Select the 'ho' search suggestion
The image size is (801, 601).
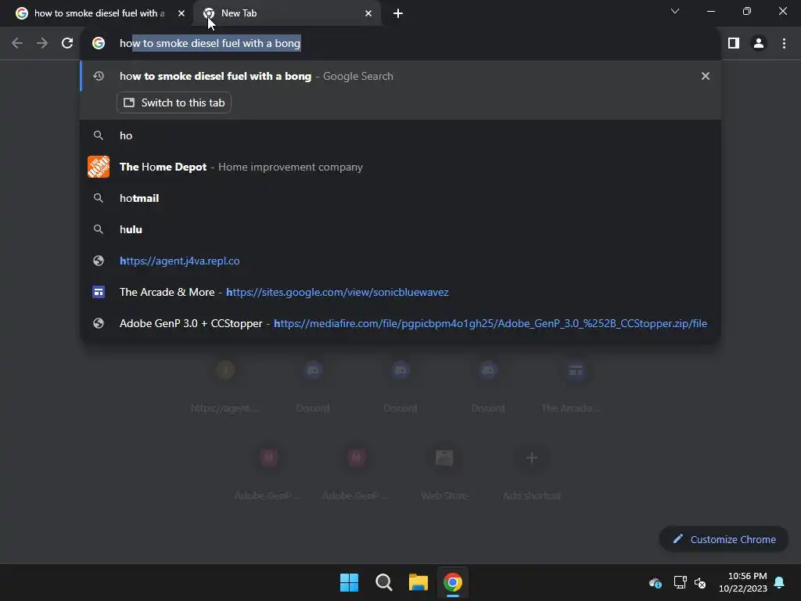click(x=400, y=135)
